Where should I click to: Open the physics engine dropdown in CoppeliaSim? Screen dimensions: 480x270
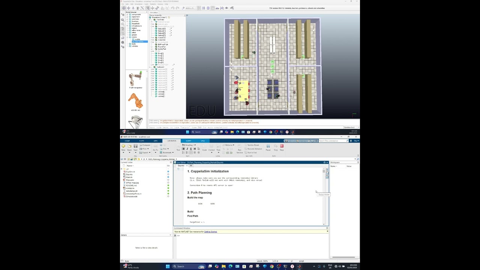190,8
